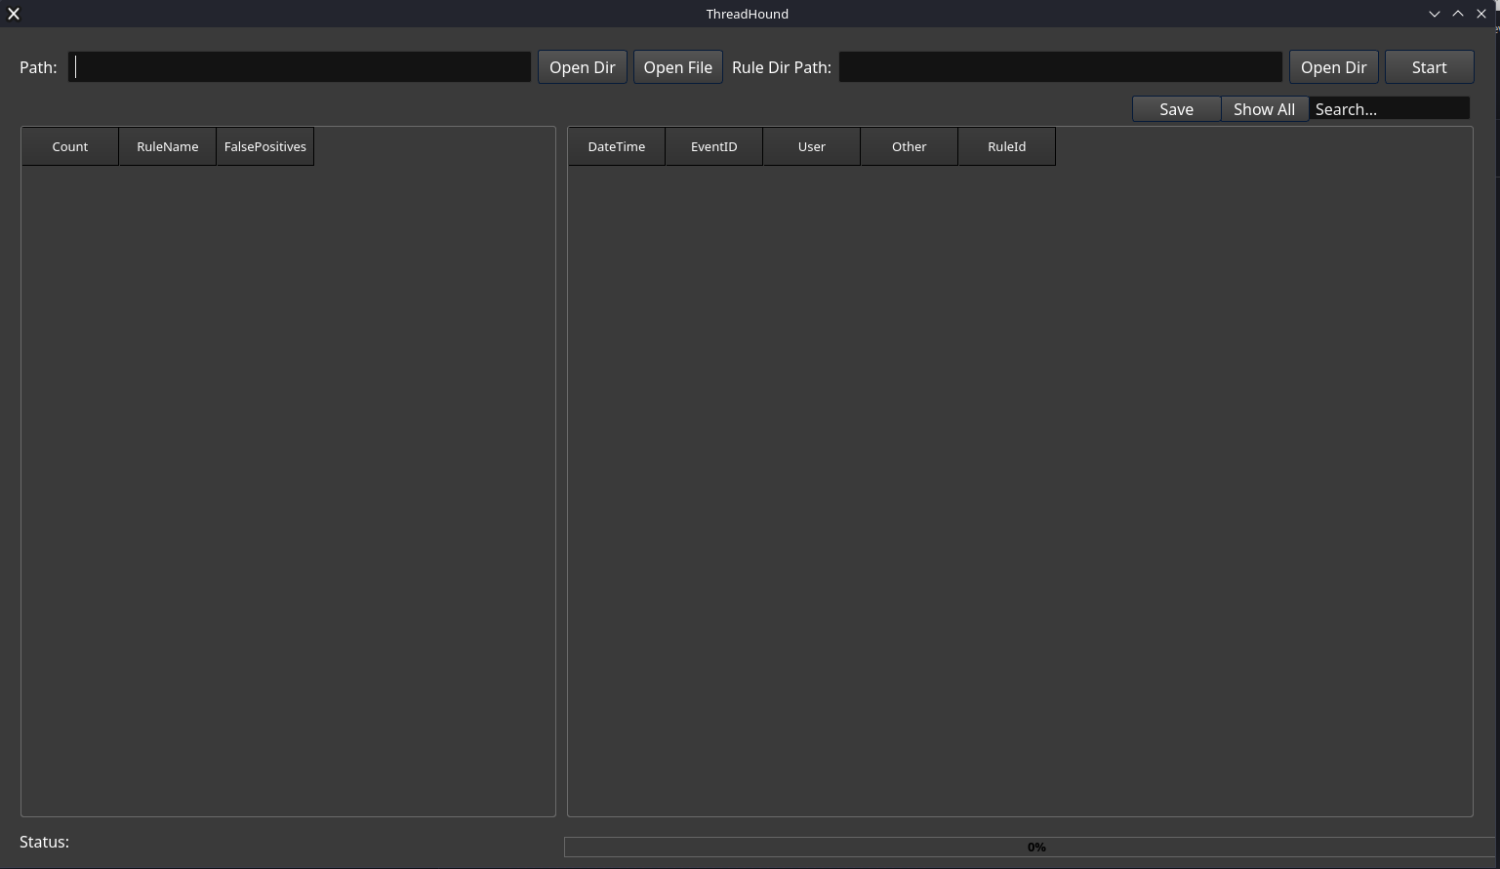Sort by the Count column header
The image size is (1500, 869).
[70, 146]
